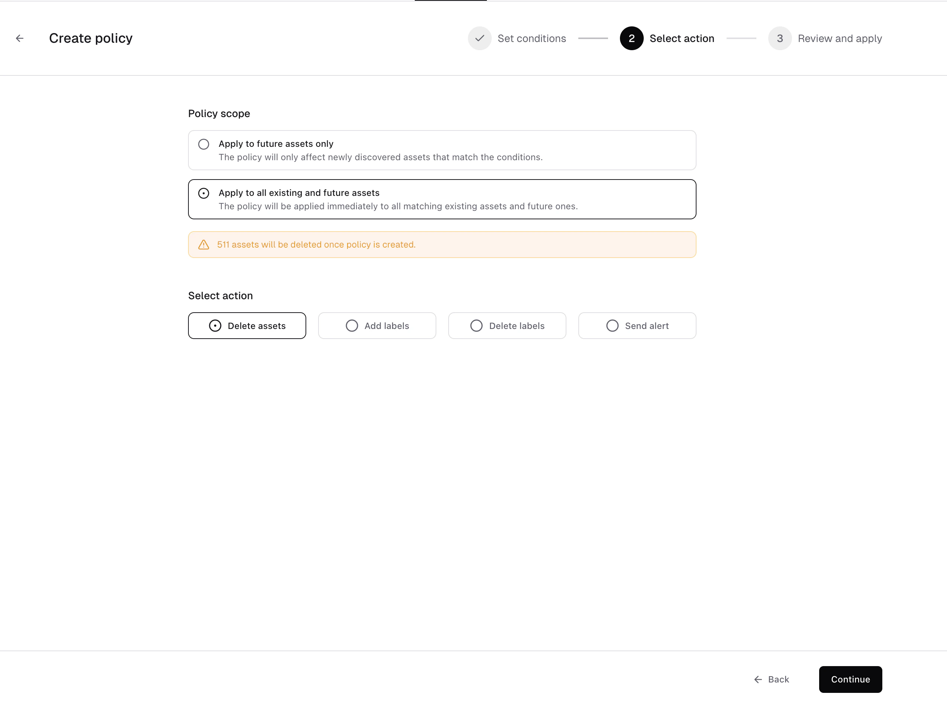The height and width of the screenshot is (707, 947).
Task: Select 'Apply to future assets only' radio
Action: click(204, 144)
